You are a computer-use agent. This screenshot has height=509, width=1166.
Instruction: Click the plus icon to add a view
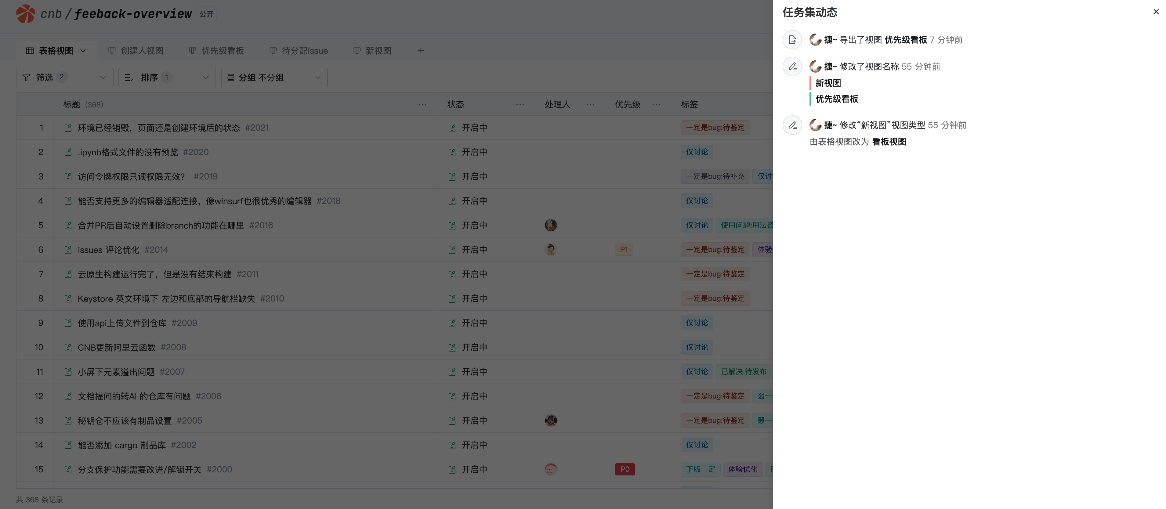pos(421,51)
